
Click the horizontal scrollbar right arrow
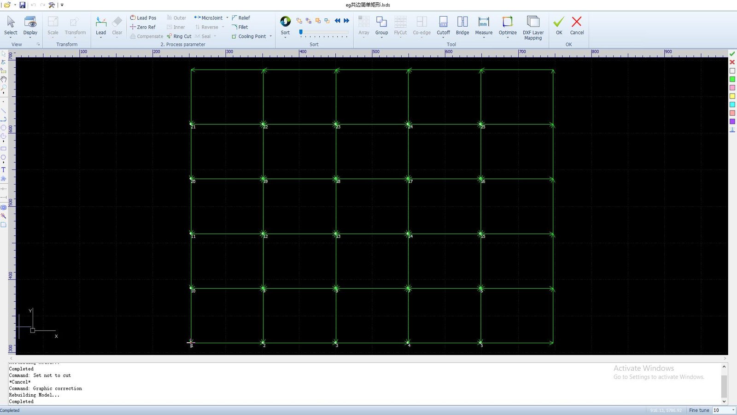(x=725, y=358)
